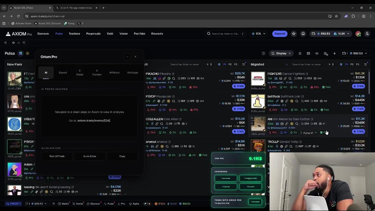
Task: Select the P1 preset filter in Migrated
Action: coord(346,64)
